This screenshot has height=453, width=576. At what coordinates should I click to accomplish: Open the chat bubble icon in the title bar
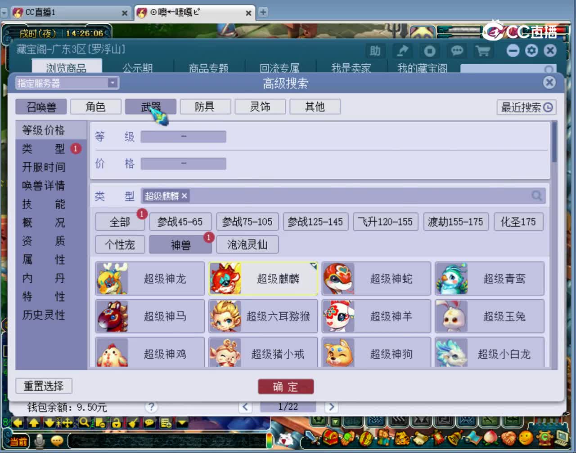click(457, 51)
